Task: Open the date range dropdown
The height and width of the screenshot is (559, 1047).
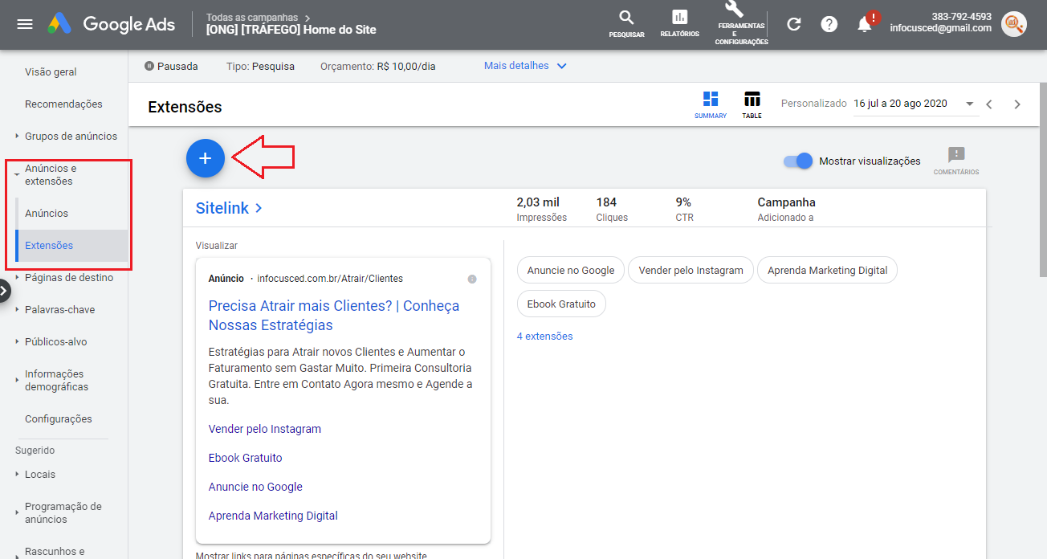Action: pos(915,104)
